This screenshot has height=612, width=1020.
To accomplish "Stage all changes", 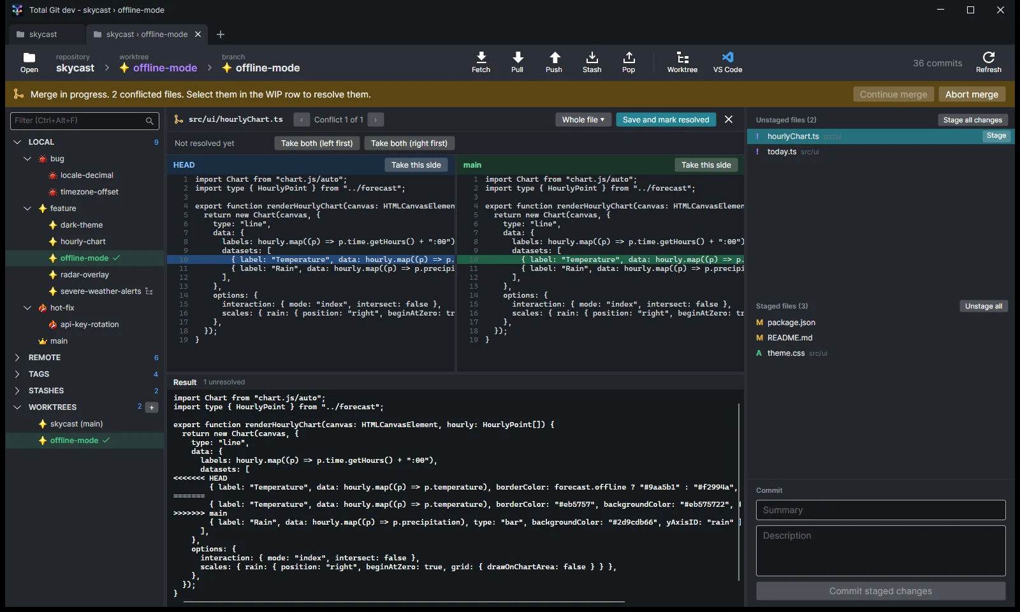I will point(972,120).
